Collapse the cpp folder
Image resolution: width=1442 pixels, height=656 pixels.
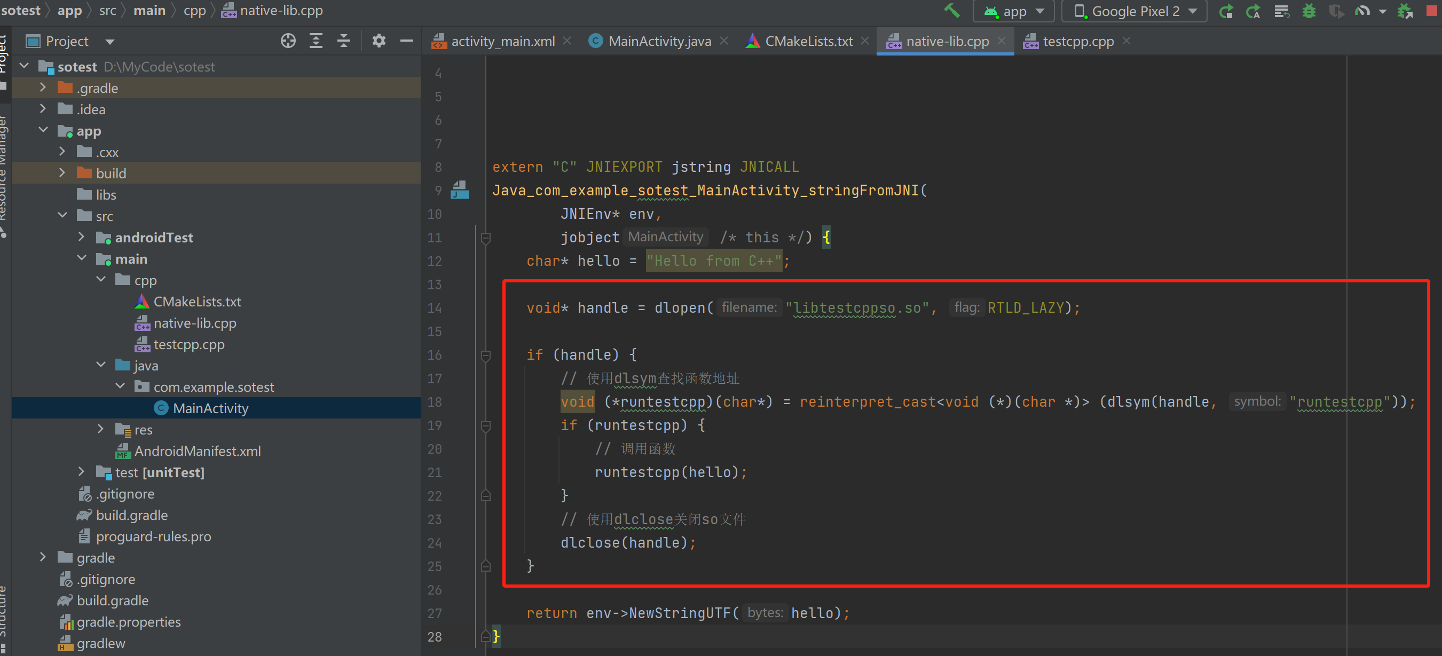(x=101, y=279)
